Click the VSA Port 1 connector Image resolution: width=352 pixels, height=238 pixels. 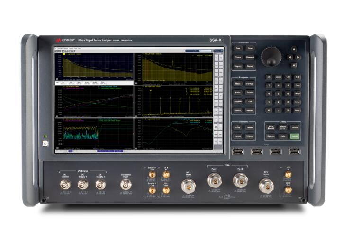coord(215,181)
